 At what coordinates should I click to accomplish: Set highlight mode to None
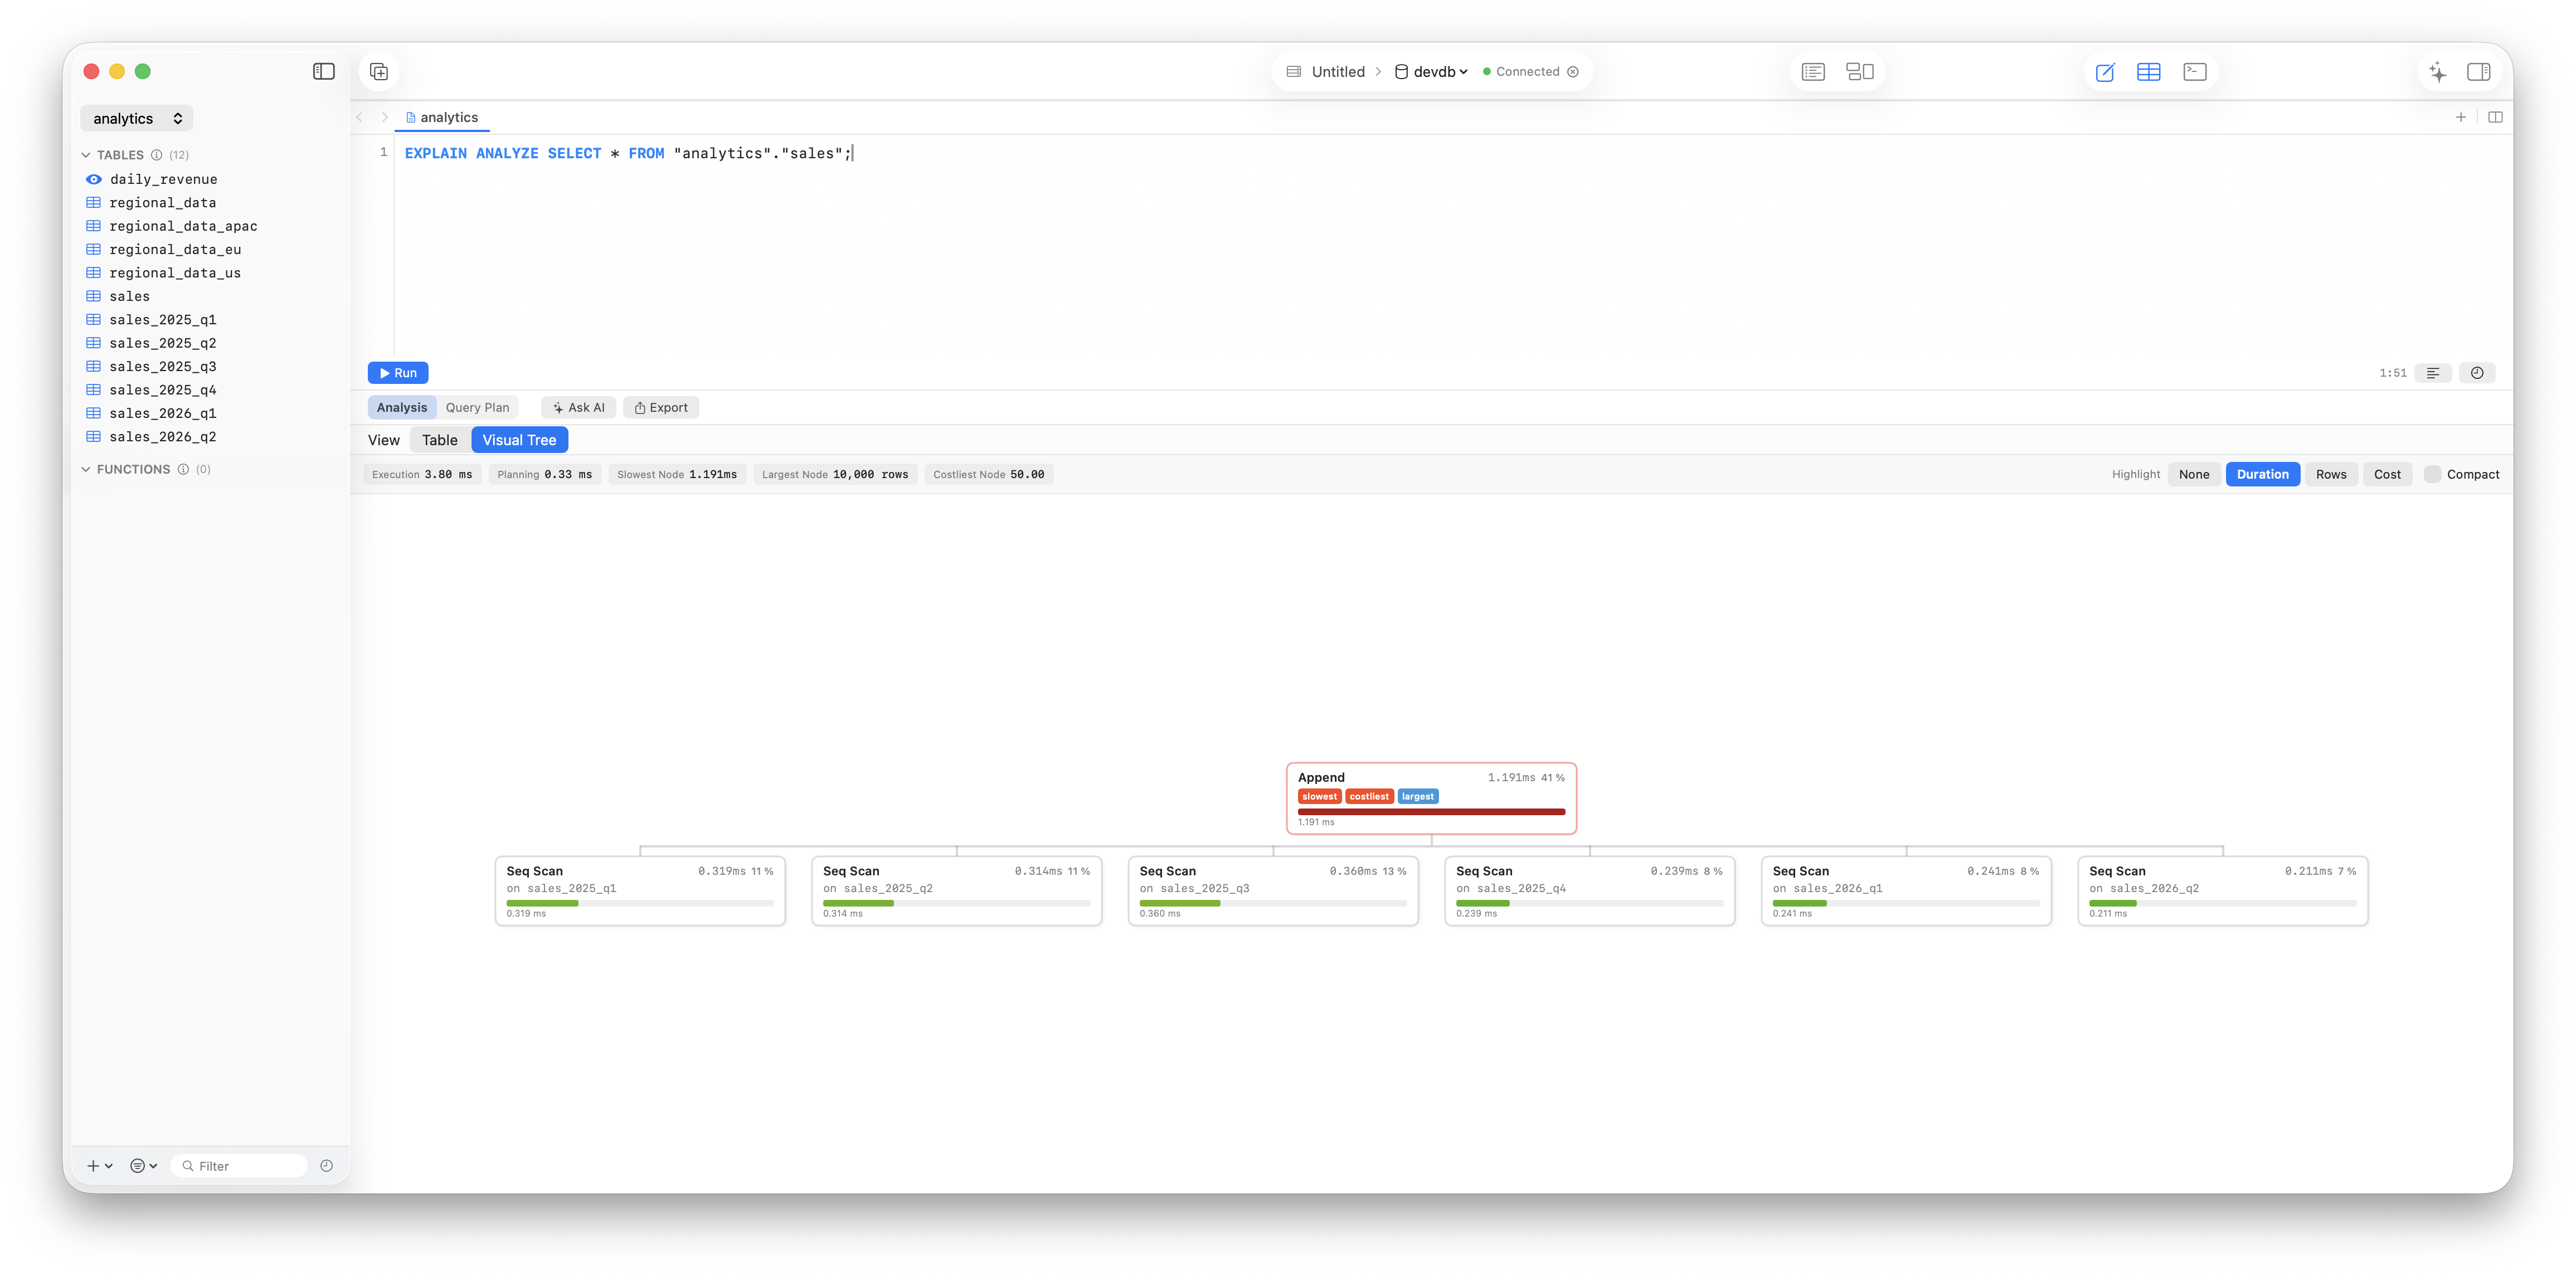point(2194,474)
